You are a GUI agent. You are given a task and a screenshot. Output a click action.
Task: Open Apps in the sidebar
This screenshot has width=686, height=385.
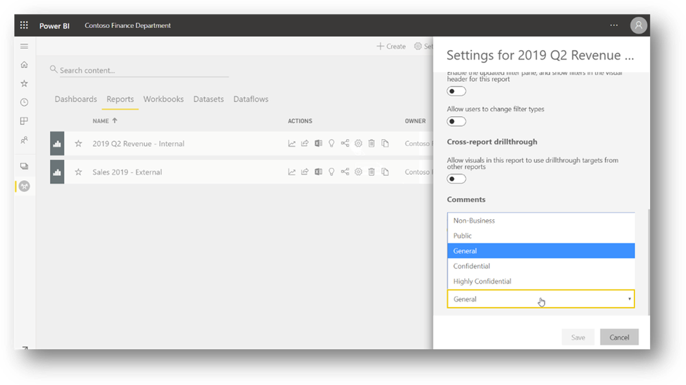pos(24,121)
